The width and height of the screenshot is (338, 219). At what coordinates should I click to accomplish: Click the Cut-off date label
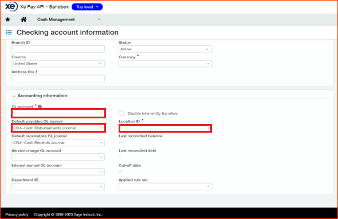click(x=130, y=165)
